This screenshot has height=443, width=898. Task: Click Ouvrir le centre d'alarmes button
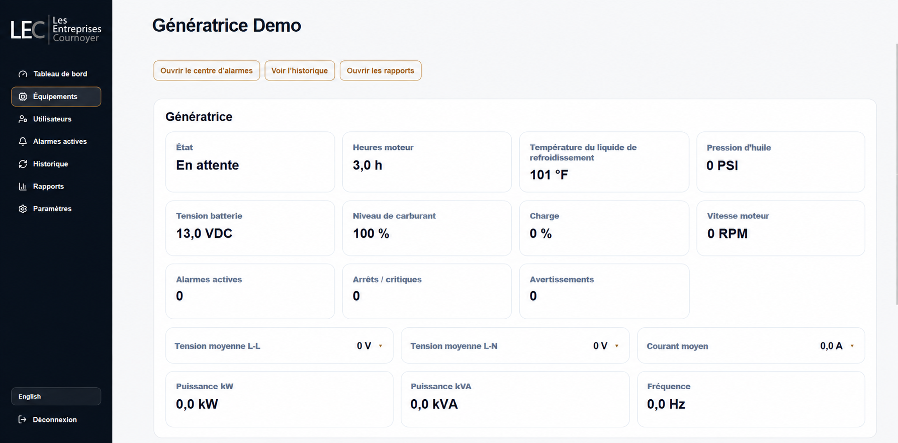pyautogui.click(x=207, y=70)
